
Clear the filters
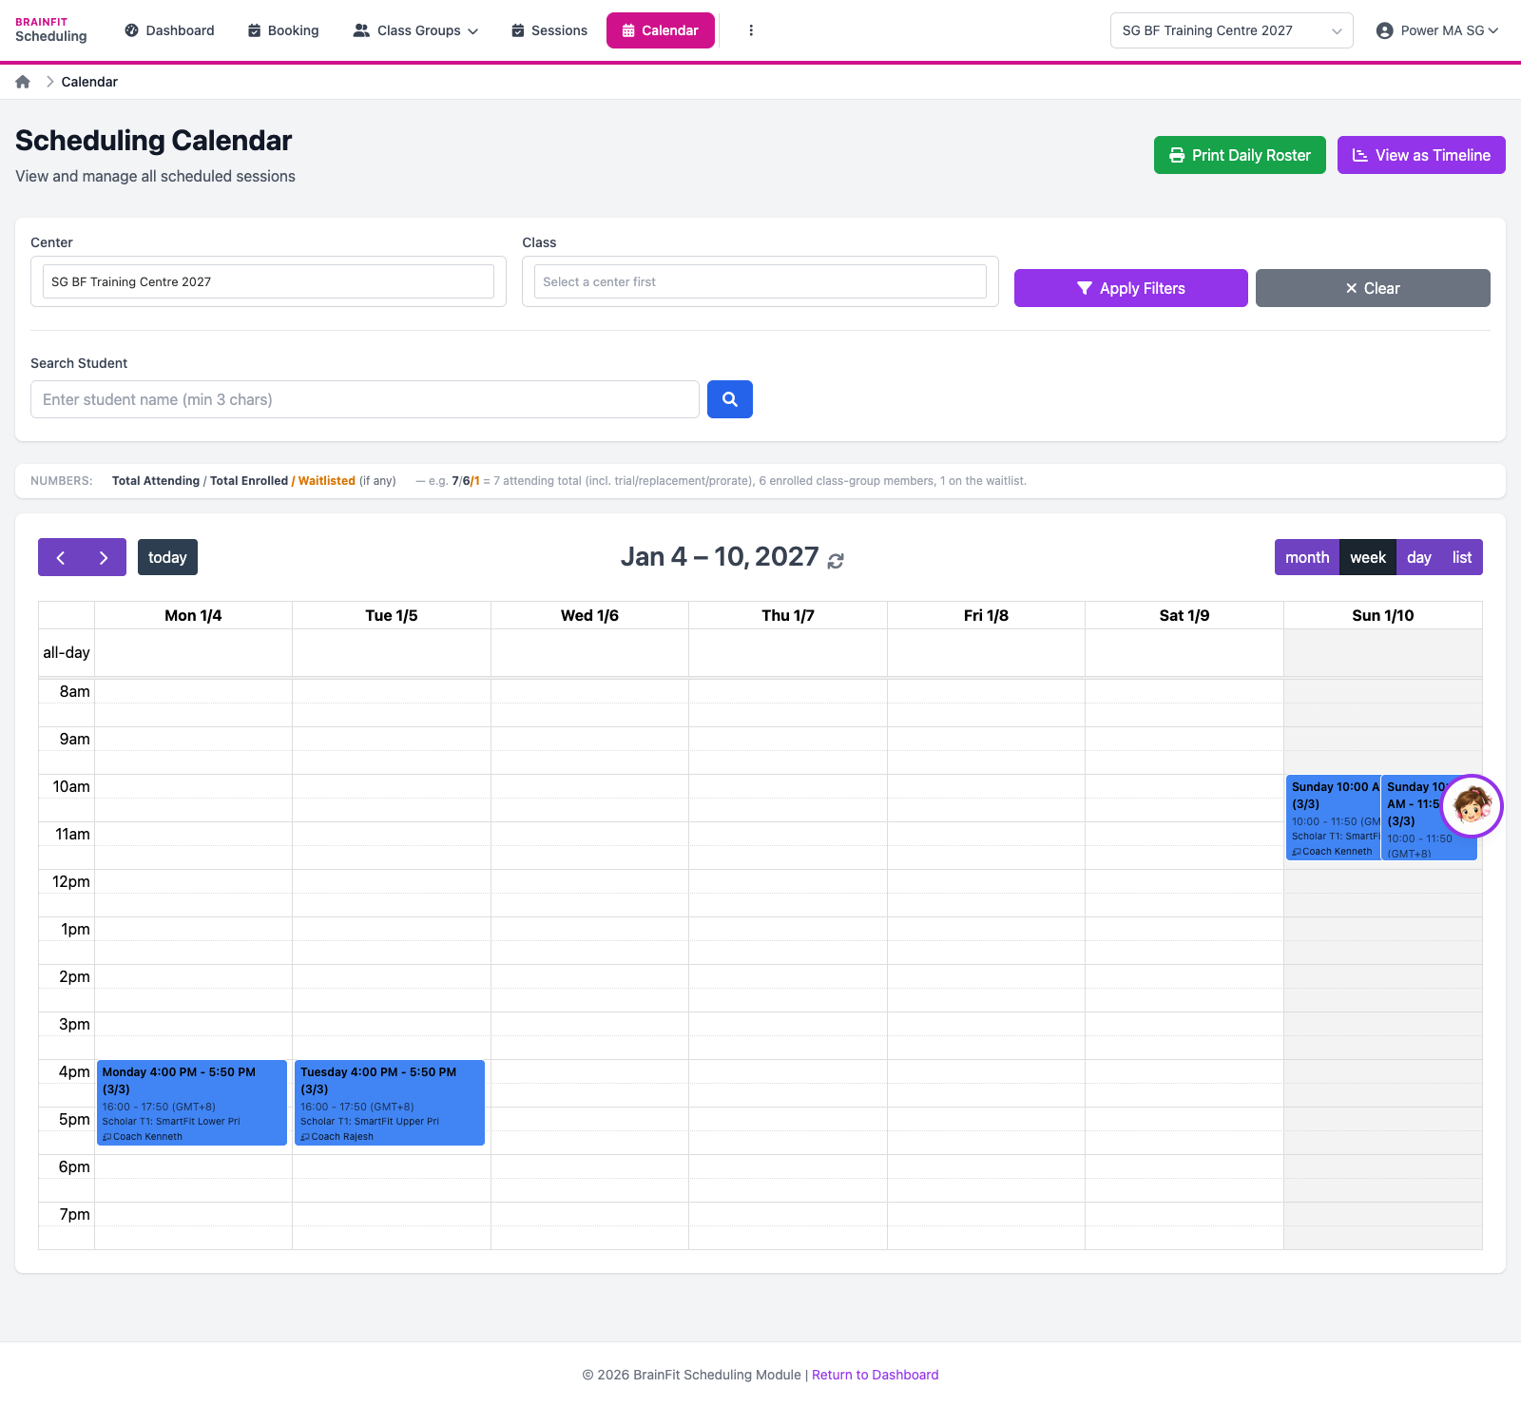coord(1373,288)
